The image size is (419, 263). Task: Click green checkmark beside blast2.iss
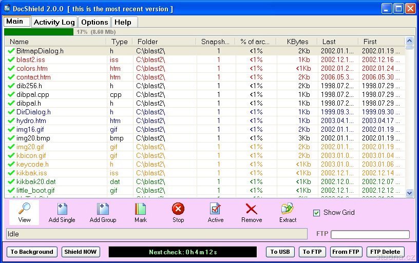(x=11, y=59)
